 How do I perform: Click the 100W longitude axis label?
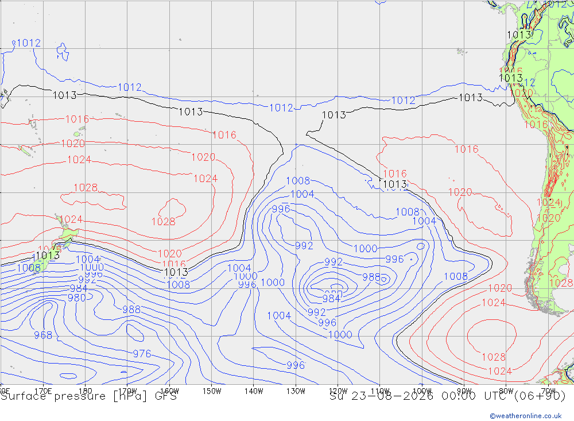[422, 391]
